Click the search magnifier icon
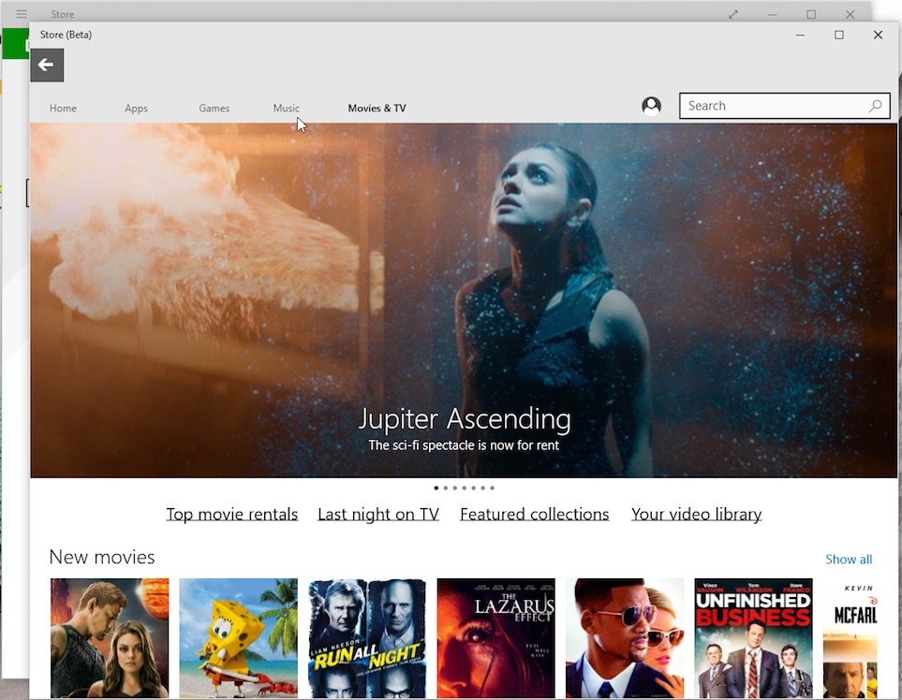This screenshot has height=700, width=902. tap(875, 106)
